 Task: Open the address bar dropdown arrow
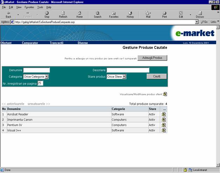coord(197,22)
